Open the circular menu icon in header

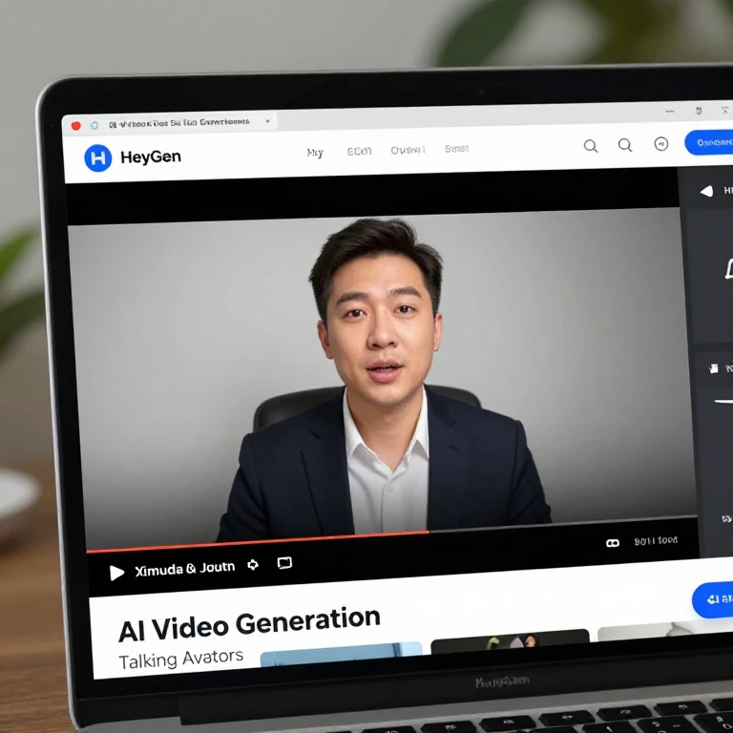click(661, 144)
